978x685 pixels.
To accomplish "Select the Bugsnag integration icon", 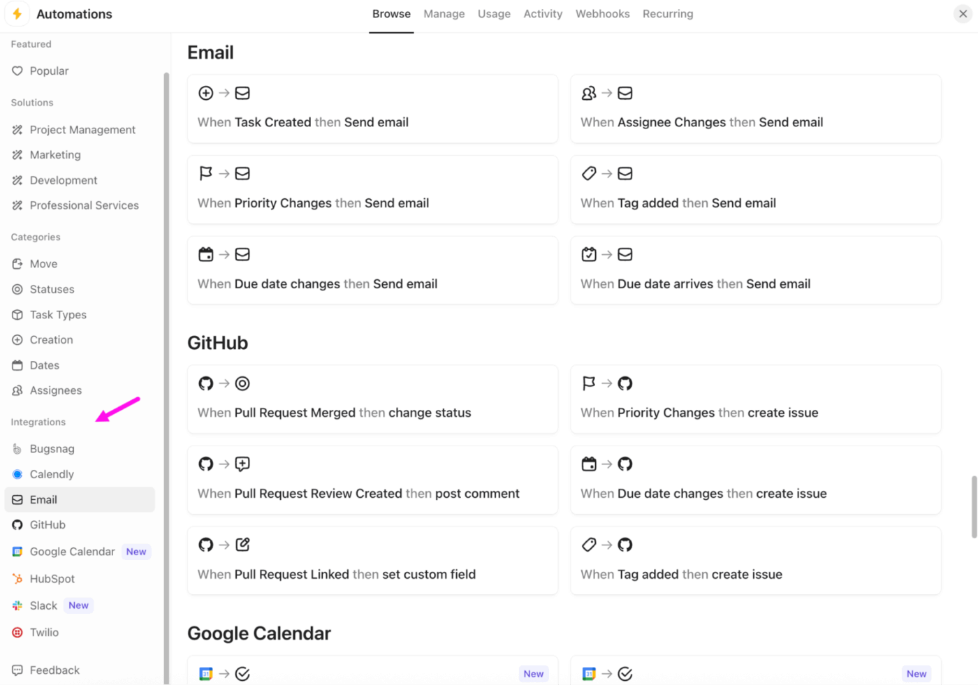I will point(17,449).
